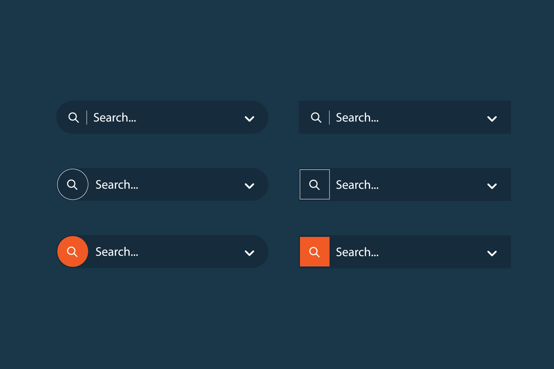This screenshot has height=369, width=554.
Task: Open the dropdown chevron on the top-left search bar
Action: pyautogui.click(x=250, y=118)
